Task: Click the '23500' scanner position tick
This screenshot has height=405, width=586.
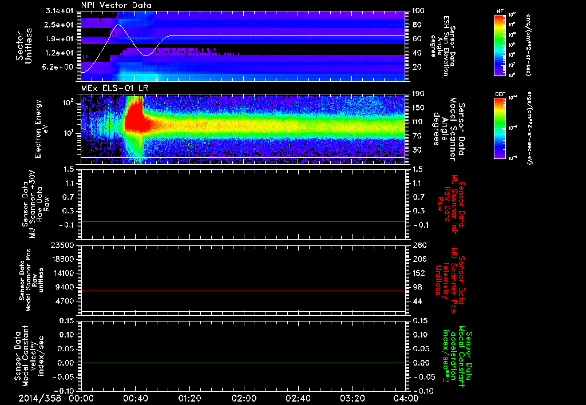Action: [x=63, y=245]
